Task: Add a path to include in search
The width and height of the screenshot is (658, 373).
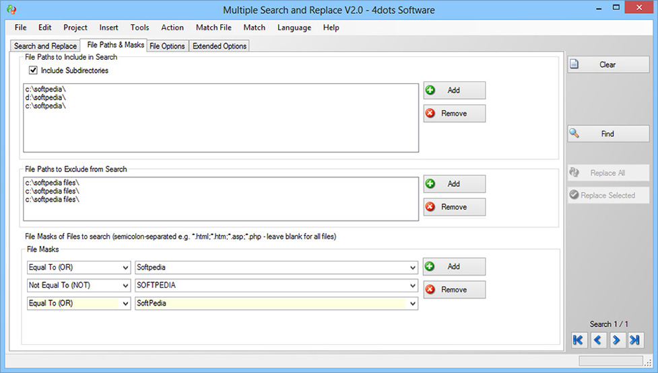Action: click(x=455, y=91)
